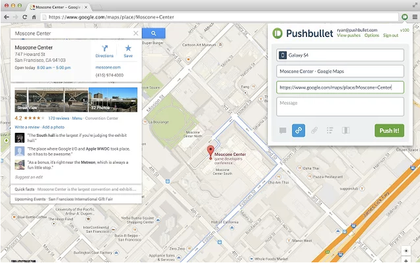Expand Upcoming Events section

coord(76,199)
